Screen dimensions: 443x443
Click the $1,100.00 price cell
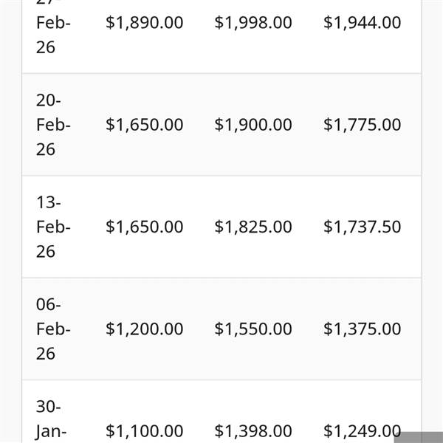[x=144, y=430]
